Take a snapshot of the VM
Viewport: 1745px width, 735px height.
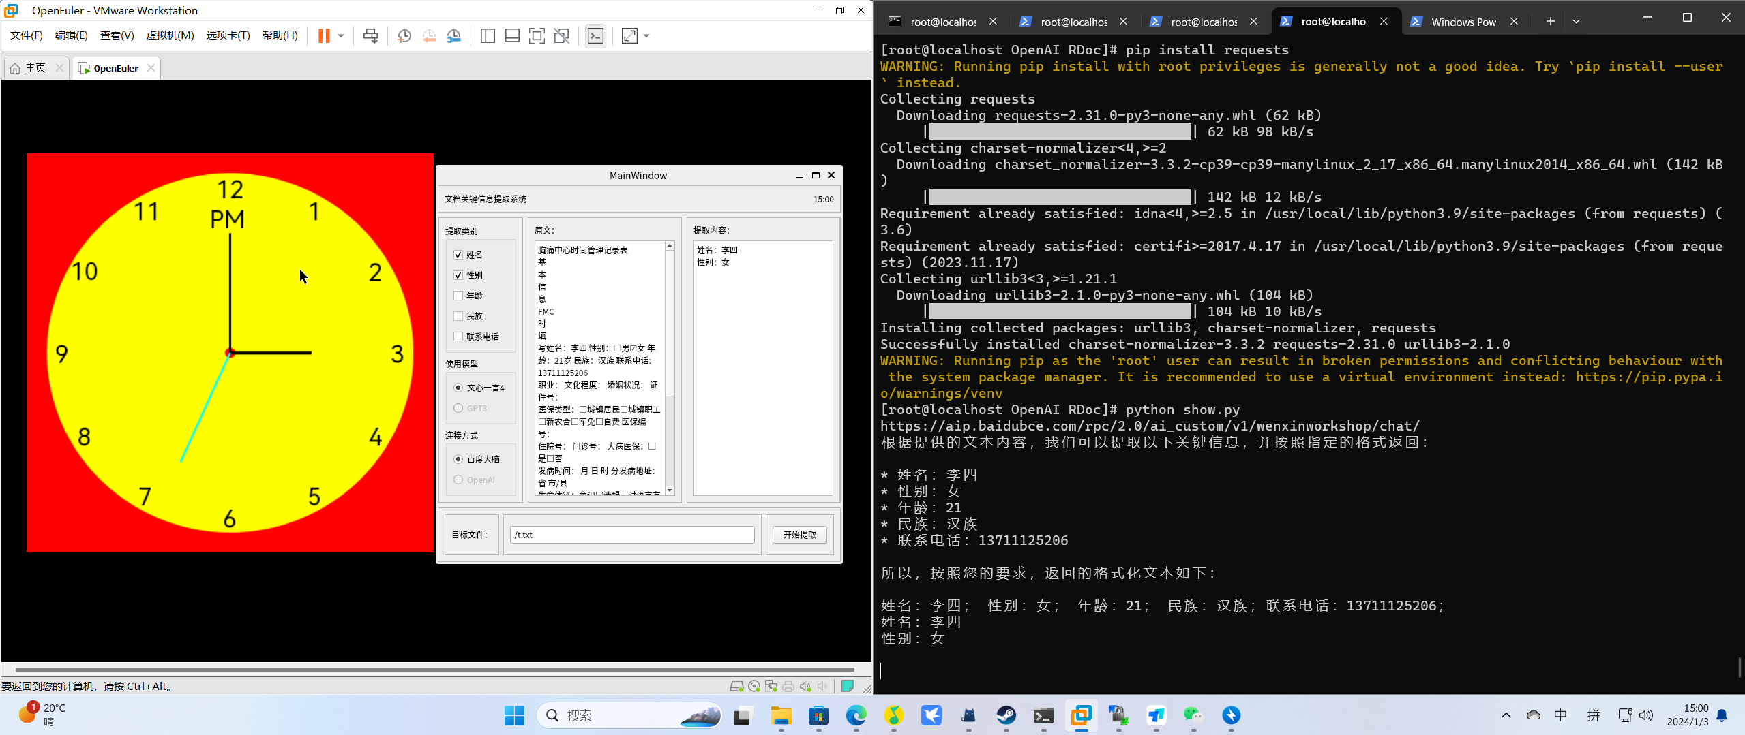[x=404, y=35]
